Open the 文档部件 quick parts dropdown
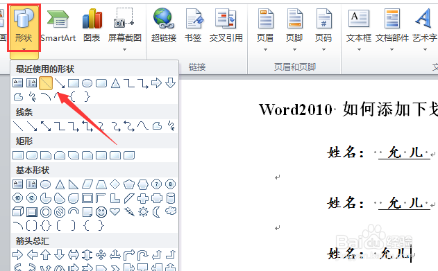Viewport: 438px width, 271px height. tap(392, 29)
